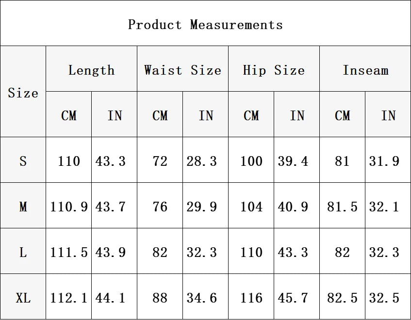The width and height of the screenshot is (411, 320).
Task: Select the M size row label
Action: point(23,206)
